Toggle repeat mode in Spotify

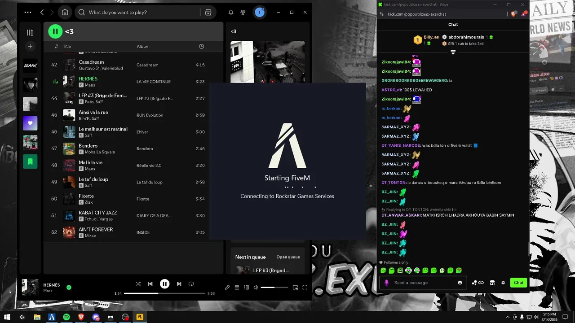191,284
